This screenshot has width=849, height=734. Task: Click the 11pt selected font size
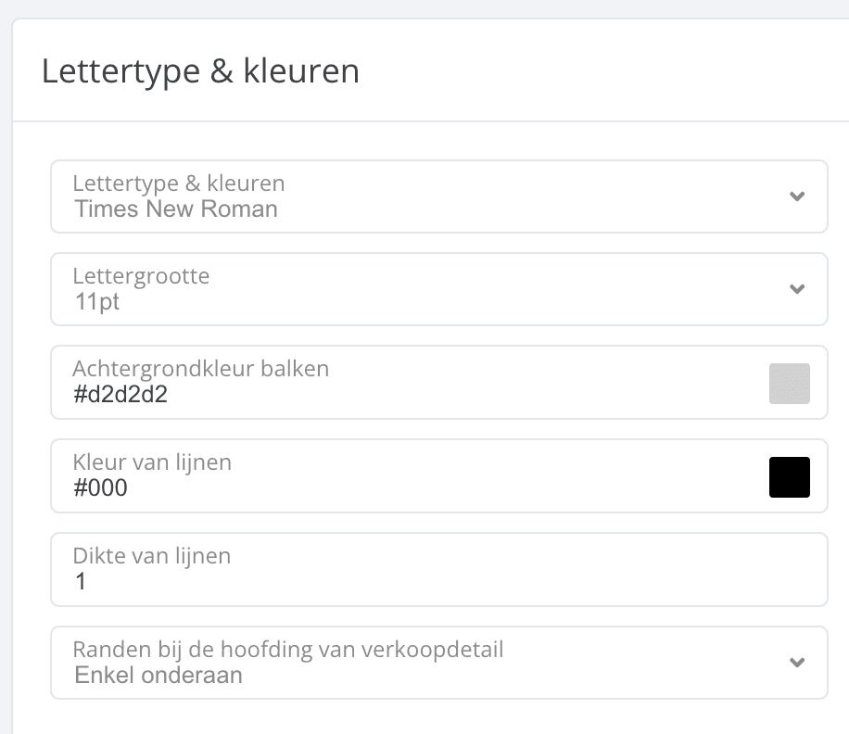tap(96, 302)
